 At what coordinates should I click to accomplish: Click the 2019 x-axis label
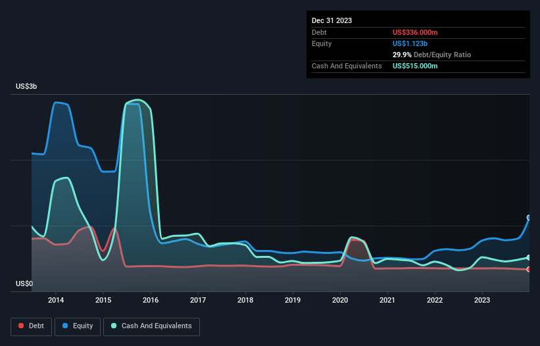point(293,300)
